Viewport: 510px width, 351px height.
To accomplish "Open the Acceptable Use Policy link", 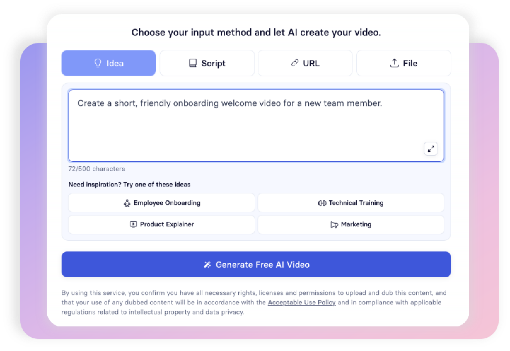I will (301, 302).
